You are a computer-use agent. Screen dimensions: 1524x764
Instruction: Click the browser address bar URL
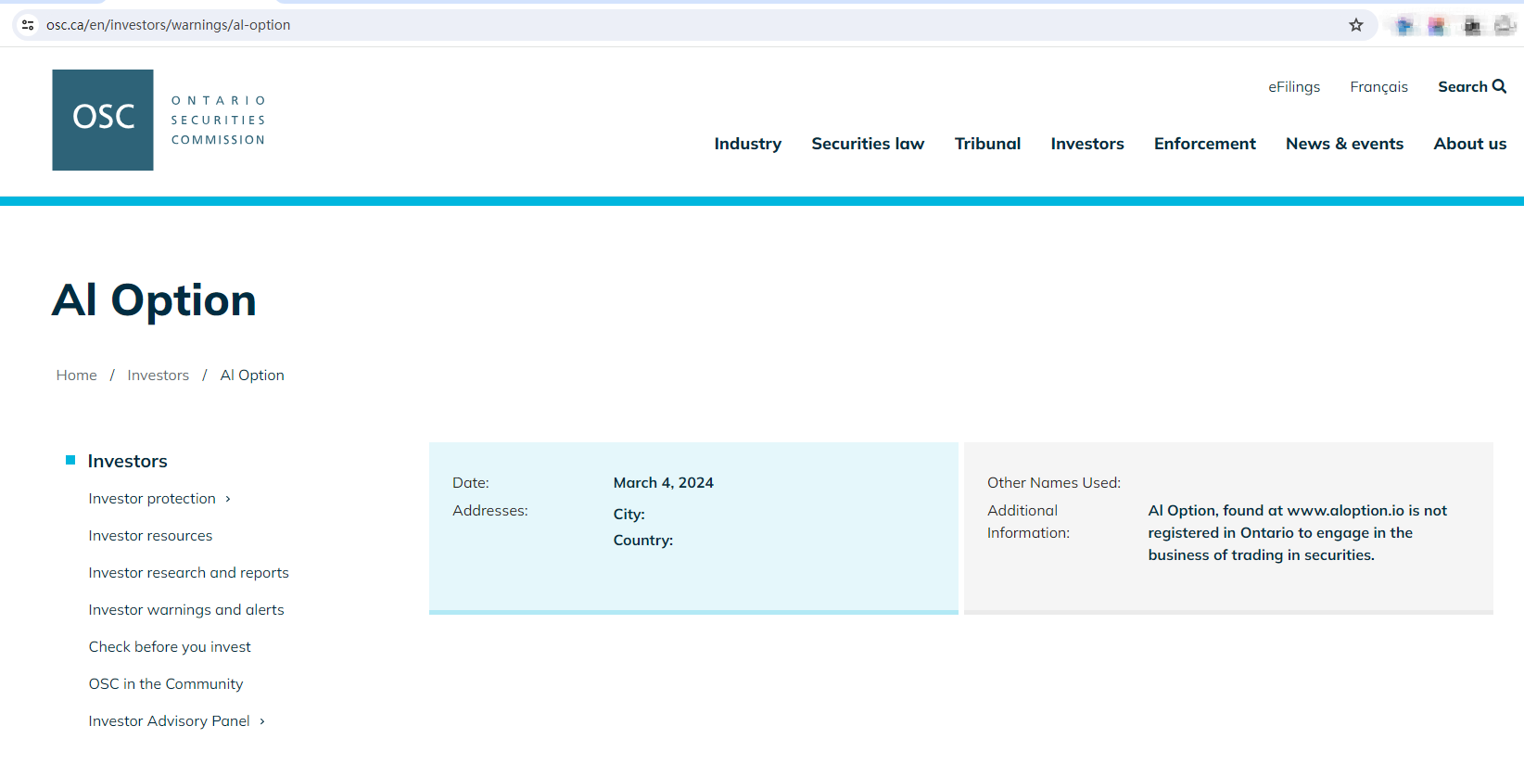169,25
